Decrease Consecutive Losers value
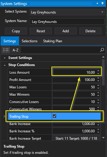The image size is (107, 157). 98,103
